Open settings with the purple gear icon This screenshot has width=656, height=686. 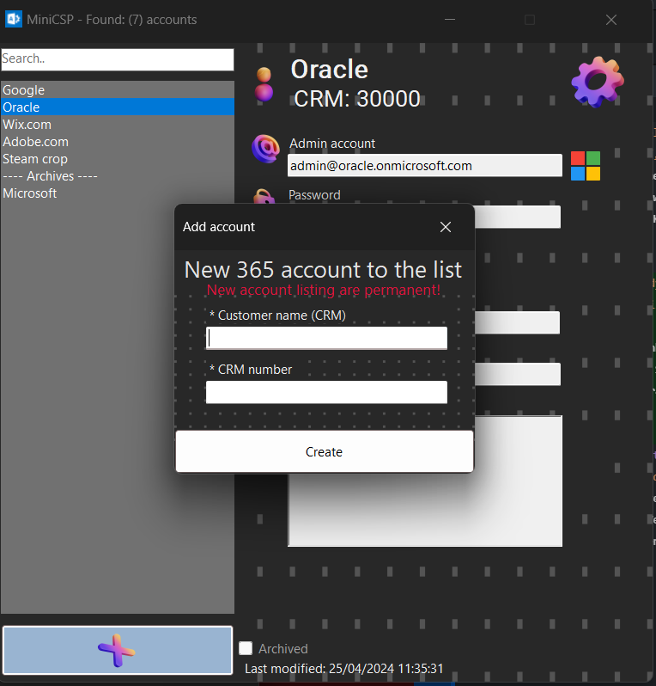[598, 82]
